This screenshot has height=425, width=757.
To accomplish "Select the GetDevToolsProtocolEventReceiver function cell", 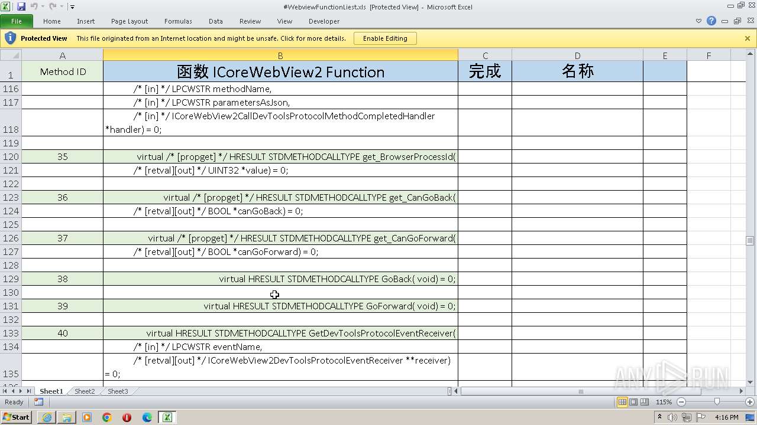I will (x=280, y=333).
